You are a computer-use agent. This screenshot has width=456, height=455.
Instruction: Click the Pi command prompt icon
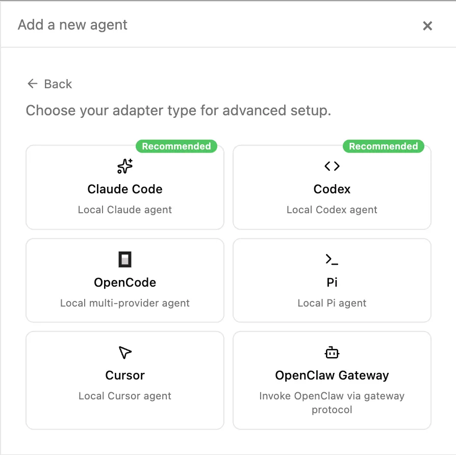pos(332,259)
